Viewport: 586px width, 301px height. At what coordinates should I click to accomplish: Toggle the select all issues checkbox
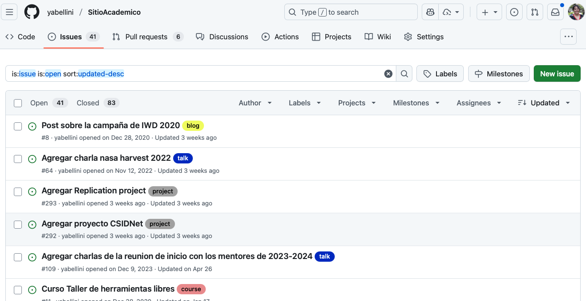18,103
